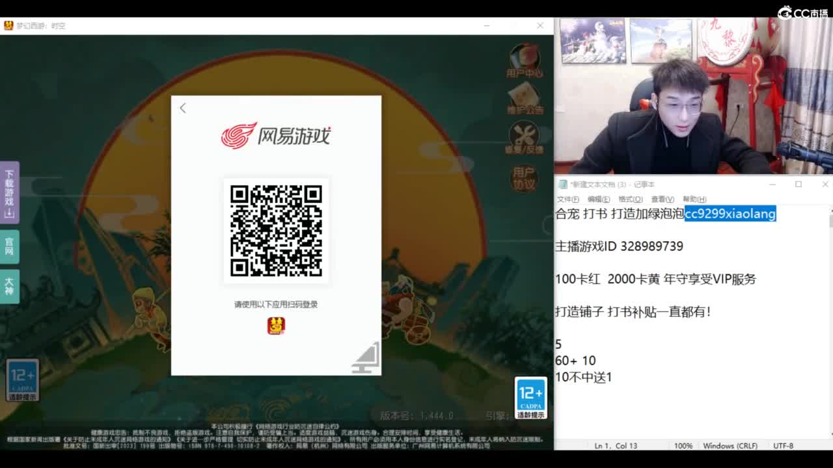
Task: Click the line 主播游戏ID 328989739
Action: [619, 246]
